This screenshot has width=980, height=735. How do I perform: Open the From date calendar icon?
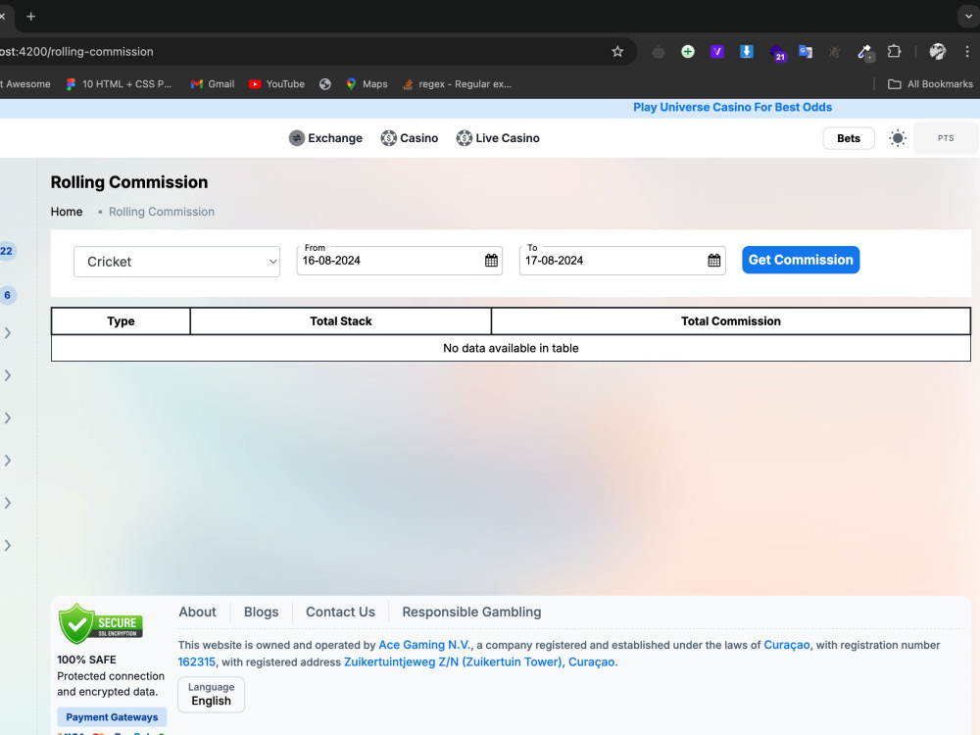(x=491, y=261)
